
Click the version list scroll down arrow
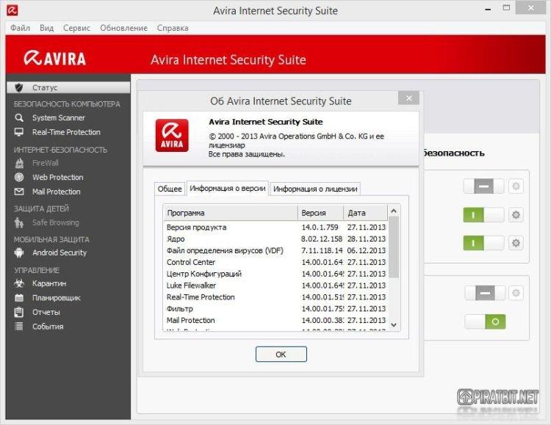coord(394,325)
